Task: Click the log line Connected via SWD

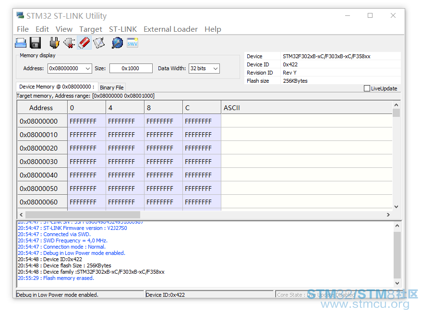Action: (54, 234)
